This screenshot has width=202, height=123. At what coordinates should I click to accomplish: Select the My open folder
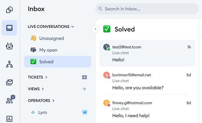point(58,50)
